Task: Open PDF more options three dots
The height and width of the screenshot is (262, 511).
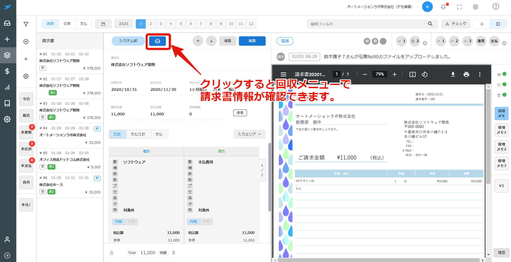Action: click(x=480, y=74)
